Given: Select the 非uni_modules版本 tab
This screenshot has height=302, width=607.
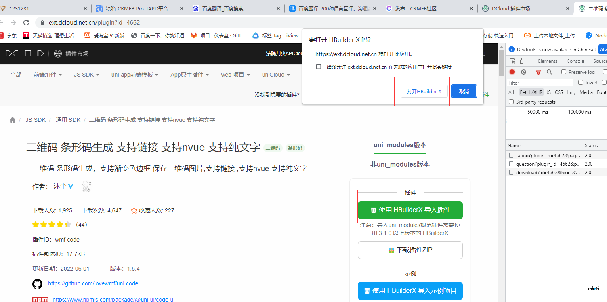Looking at the screenshot, I should (x=400, y=164).
